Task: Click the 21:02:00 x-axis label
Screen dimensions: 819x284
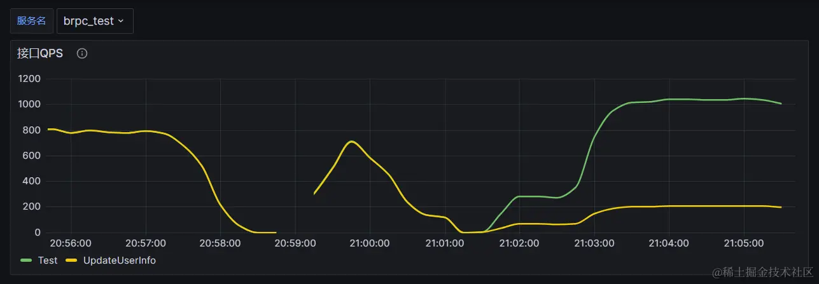Action: tap(519, 243)
